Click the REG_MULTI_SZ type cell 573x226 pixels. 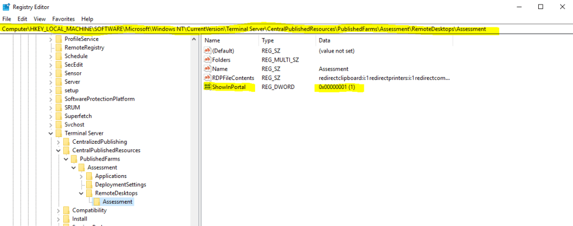click(280, 59)
